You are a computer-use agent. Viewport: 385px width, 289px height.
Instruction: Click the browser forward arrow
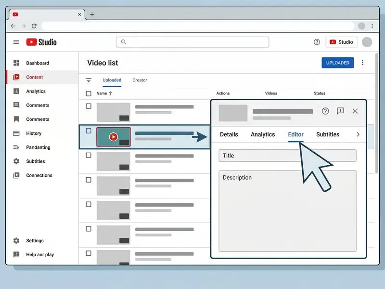click(23, 26)
